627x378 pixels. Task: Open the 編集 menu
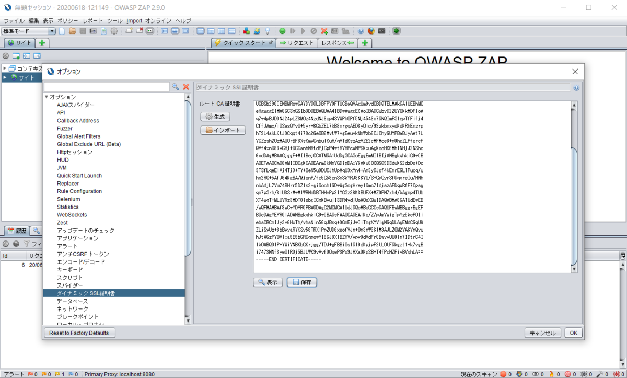tap(34, 21)
